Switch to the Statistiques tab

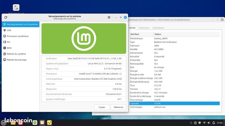158,28
